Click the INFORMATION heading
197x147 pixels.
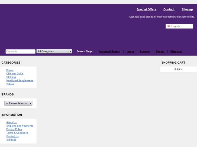pos(12,115)
